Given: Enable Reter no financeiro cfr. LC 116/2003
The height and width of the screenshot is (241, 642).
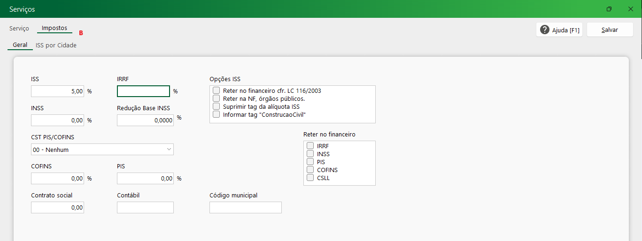Looking at the screenshot, I should (217, 90).
